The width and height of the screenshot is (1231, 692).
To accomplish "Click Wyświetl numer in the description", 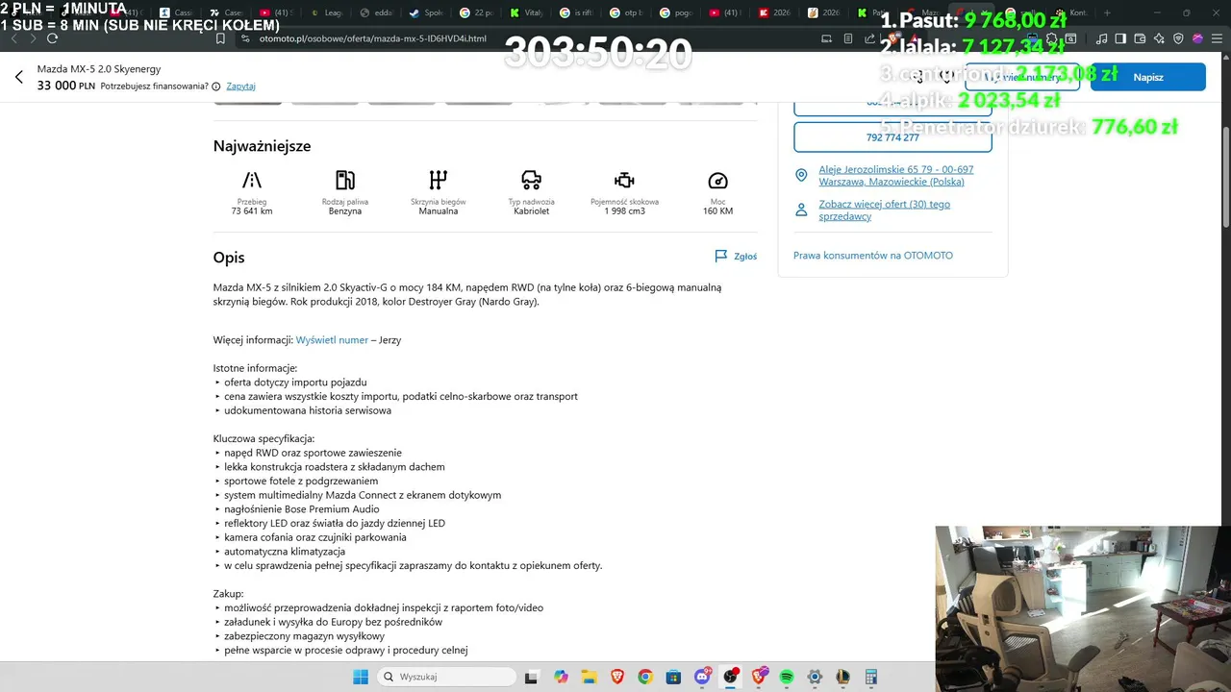I will 332,340.
